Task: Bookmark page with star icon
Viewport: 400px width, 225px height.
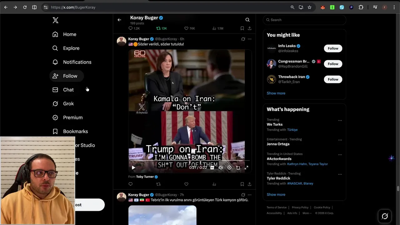Action: [309, 7]
